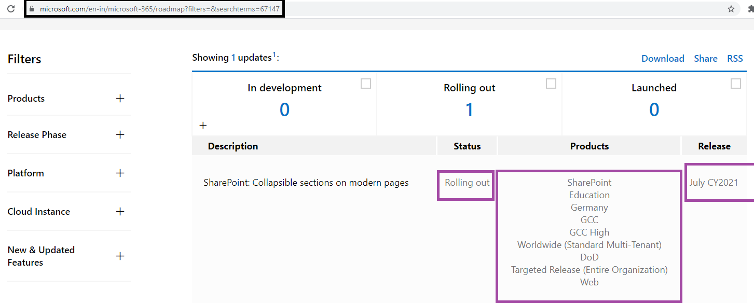Screen dimensions: 754x303
Task: Click the Launched count 0
Action: tap(654, 110)
